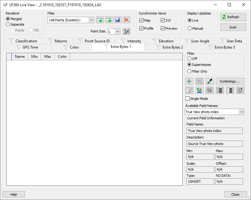Open the Elevation tab
This screenshot has width=251, height=200.
tap(163, 41)
